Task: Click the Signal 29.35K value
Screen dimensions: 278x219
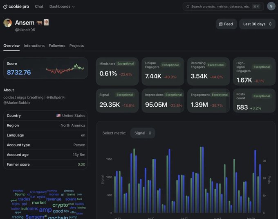Action: (x=110, y=105)
